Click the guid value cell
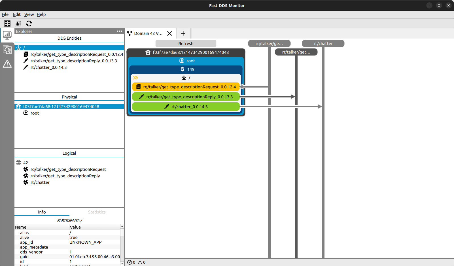Viewport: 454px width, 266px height. (x=95, y=257)
